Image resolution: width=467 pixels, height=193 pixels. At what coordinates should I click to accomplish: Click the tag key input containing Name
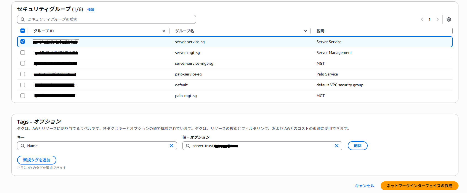tap(97, 146)
